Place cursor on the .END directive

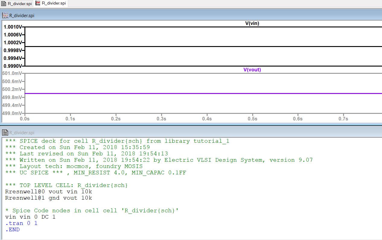click(12, 229)
